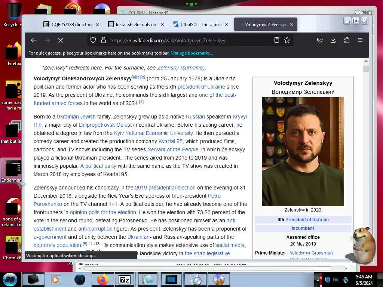Click the page scrollbar up arrow
The image size is (383, 287).
tap(366, 62)
